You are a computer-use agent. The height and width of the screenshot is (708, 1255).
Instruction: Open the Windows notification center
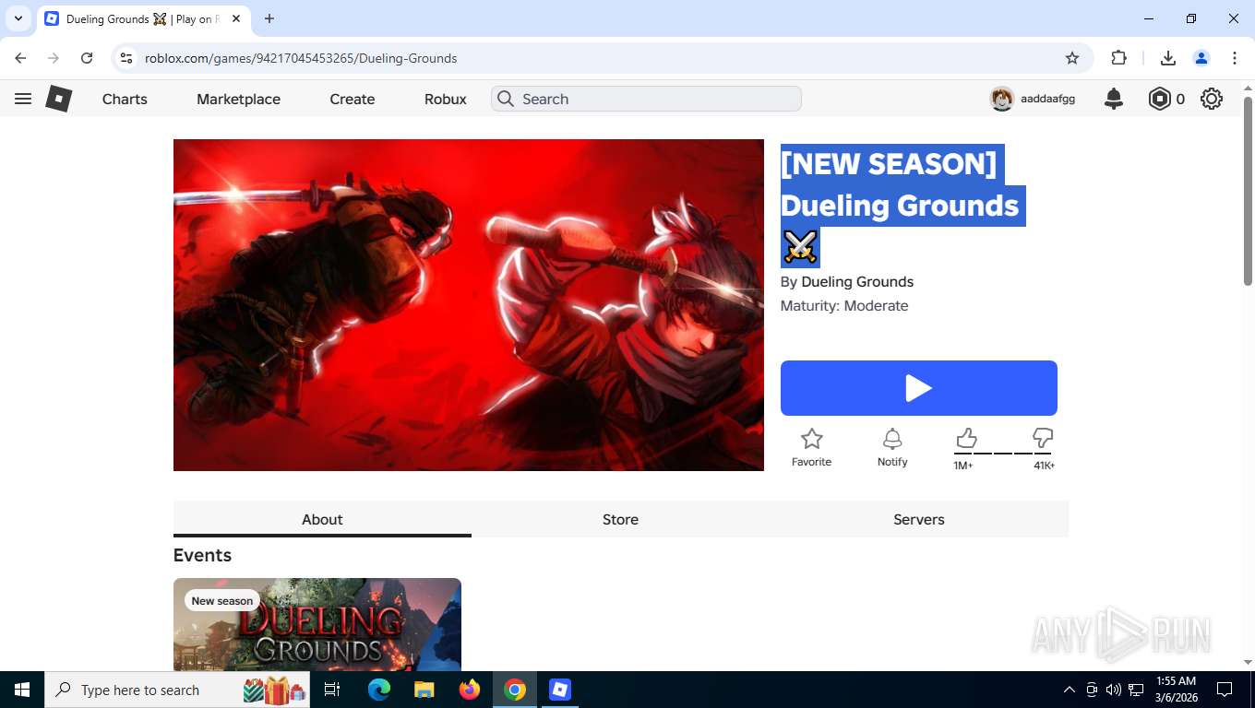click(1225, 690)
